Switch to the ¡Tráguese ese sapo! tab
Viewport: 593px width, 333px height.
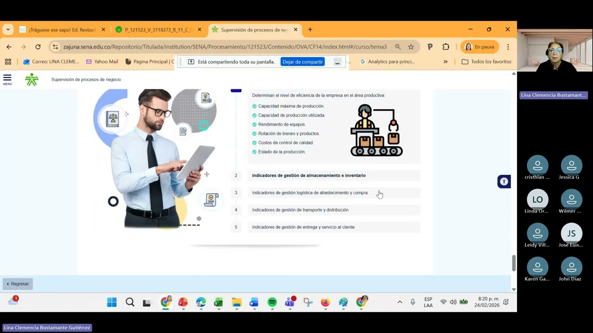coord(63,30)
